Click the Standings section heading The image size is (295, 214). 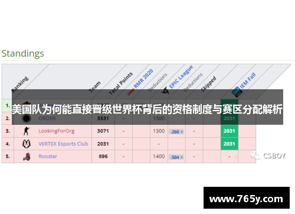[23, 53]
